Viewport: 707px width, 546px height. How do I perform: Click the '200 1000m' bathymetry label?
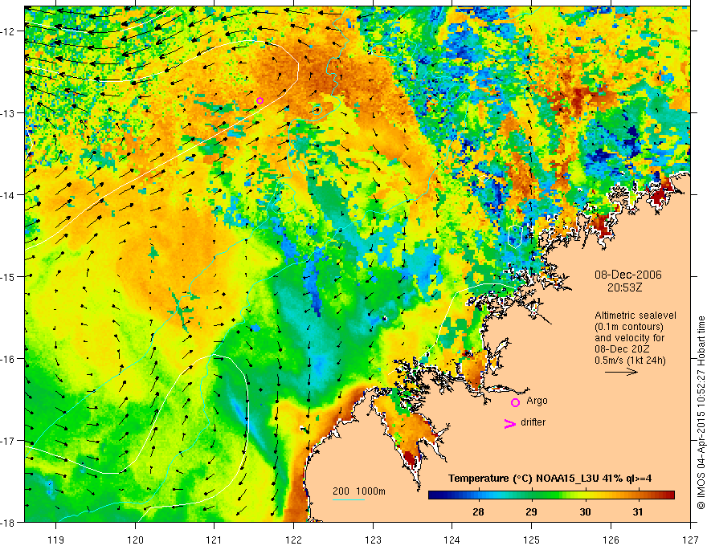(x=359, y=491)
